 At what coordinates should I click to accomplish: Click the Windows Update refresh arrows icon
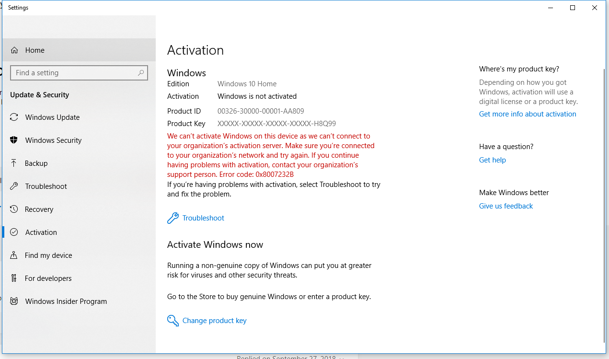point(14,117)
